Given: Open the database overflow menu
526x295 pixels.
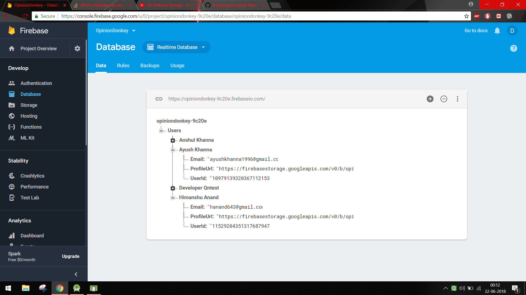Looking at the screenshot, I should click(x=457, y=99).
